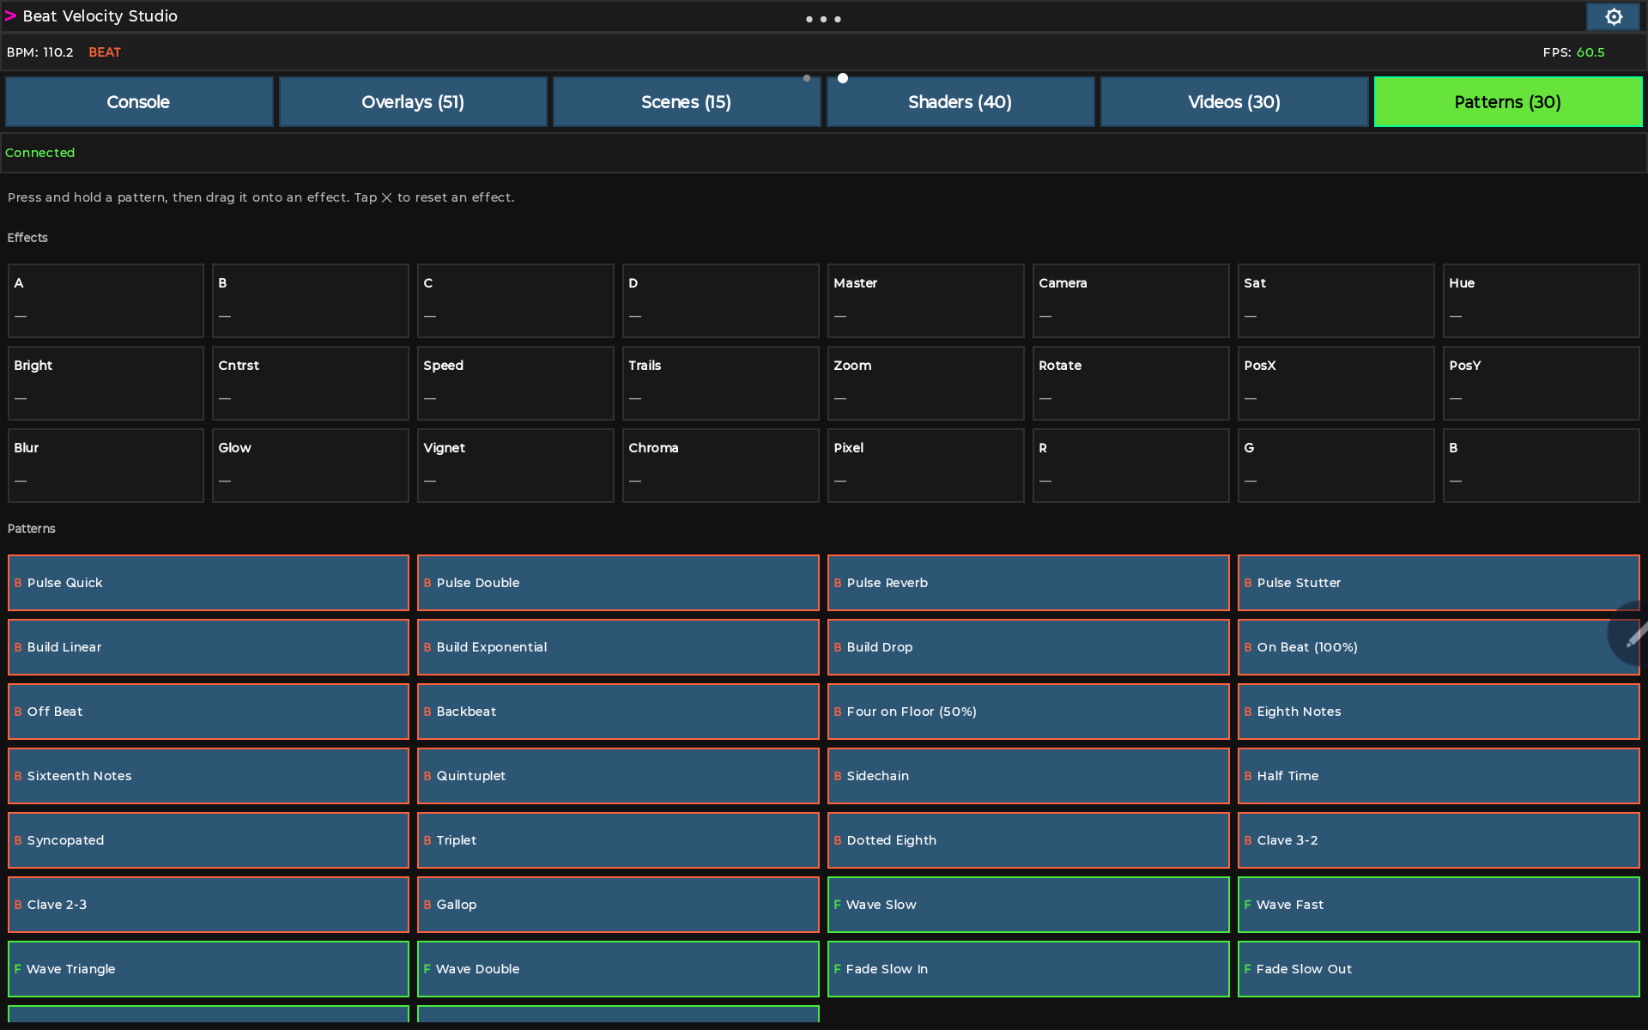The height and width of the screenshot is (1030, 1648).
Task: Select the Quintuplet pattern
Action: point(618,776)
